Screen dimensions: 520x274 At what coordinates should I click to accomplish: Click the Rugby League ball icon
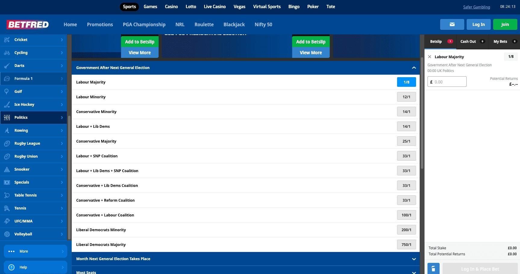pos(7,143)
